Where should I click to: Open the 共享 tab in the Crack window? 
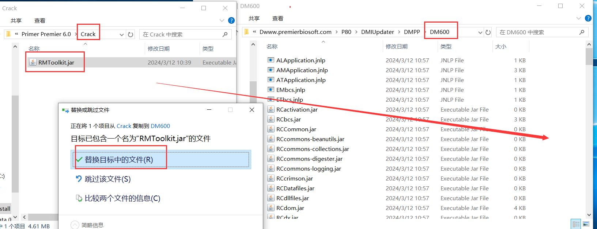coord(16,21)
